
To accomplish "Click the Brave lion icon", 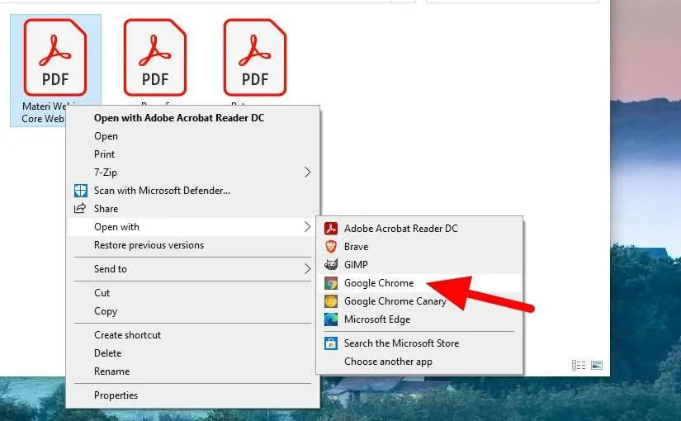I will [x=331, y=247].
